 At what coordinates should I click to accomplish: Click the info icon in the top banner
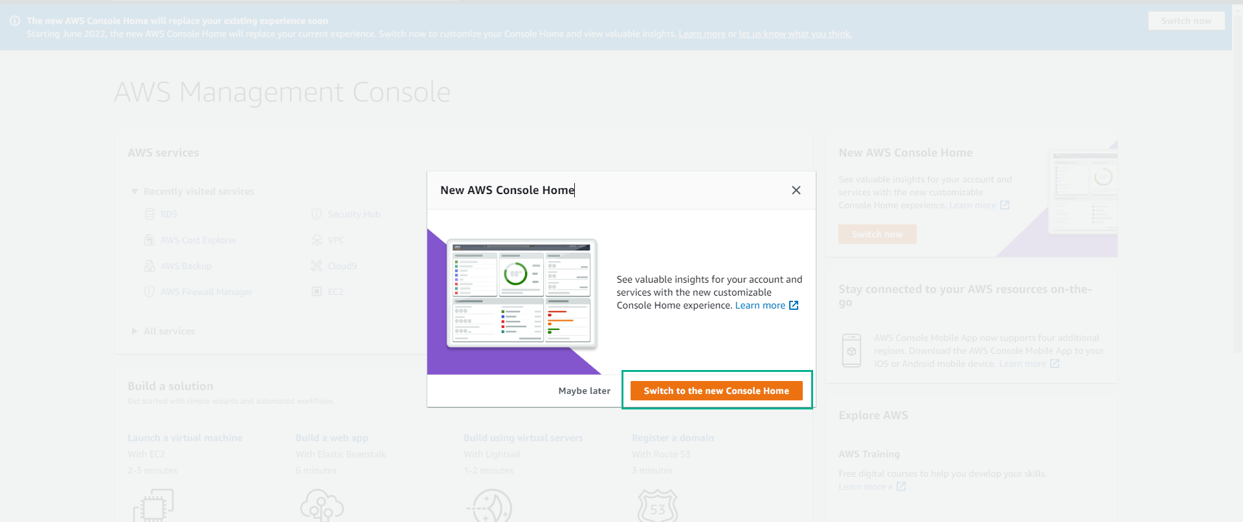tap(15, 21)
